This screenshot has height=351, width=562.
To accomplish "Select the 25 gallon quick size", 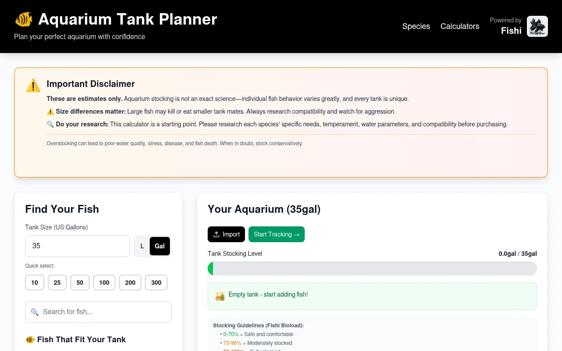I will pyautogui.click(x=57, y=283).
